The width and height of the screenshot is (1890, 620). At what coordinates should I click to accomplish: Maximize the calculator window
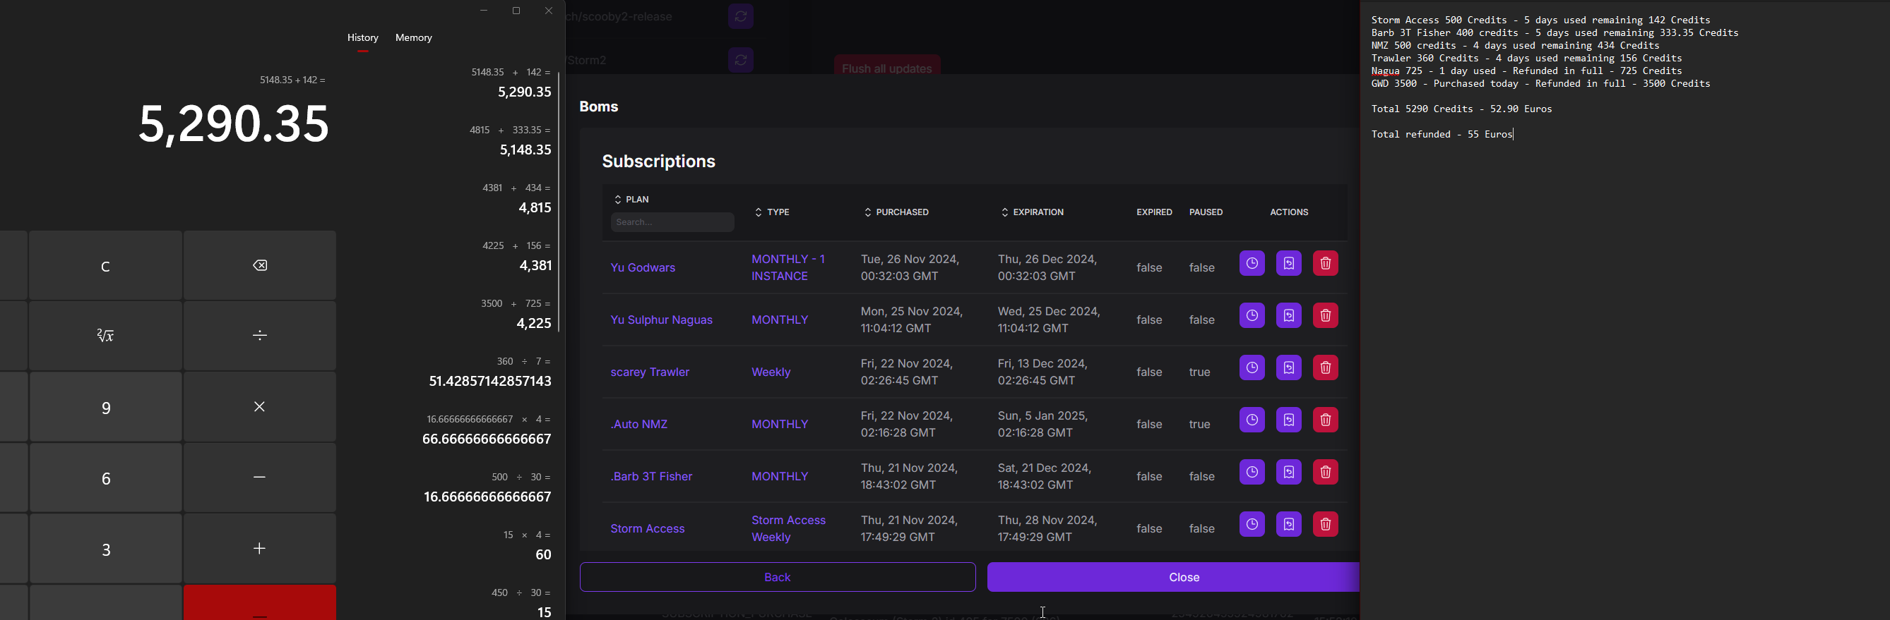(516, 11)
